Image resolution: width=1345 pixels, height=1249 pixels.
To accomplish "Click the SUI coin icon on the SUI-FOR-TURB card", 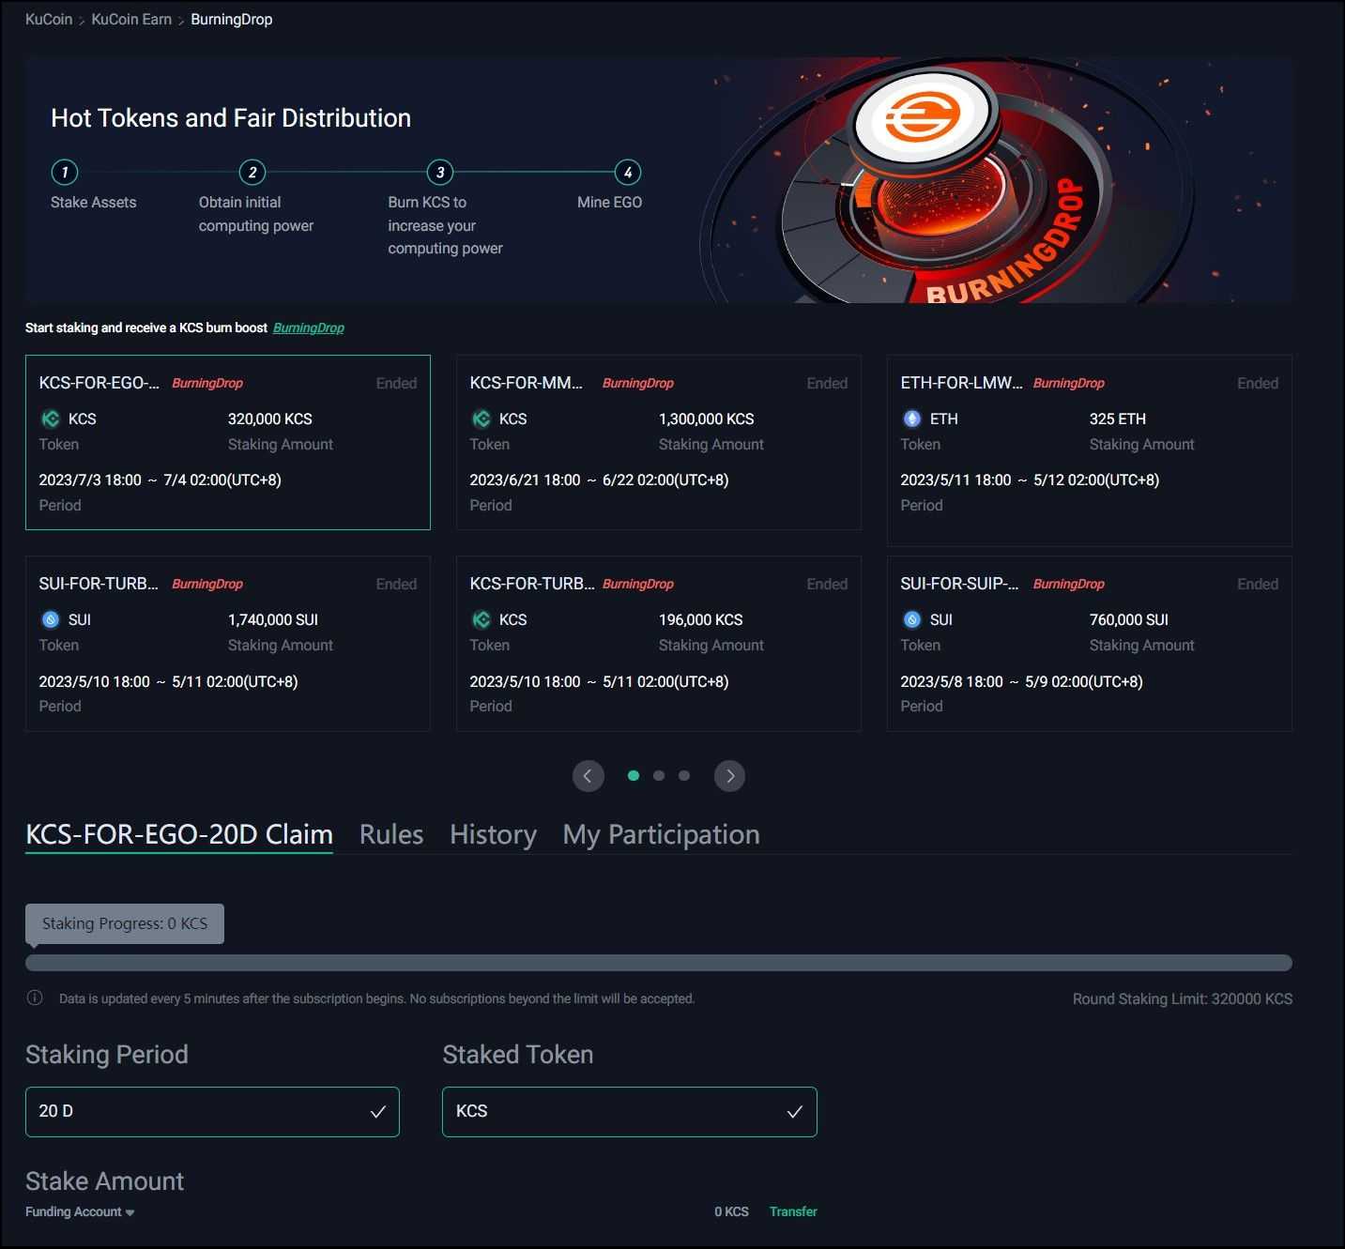I will 51,619.
